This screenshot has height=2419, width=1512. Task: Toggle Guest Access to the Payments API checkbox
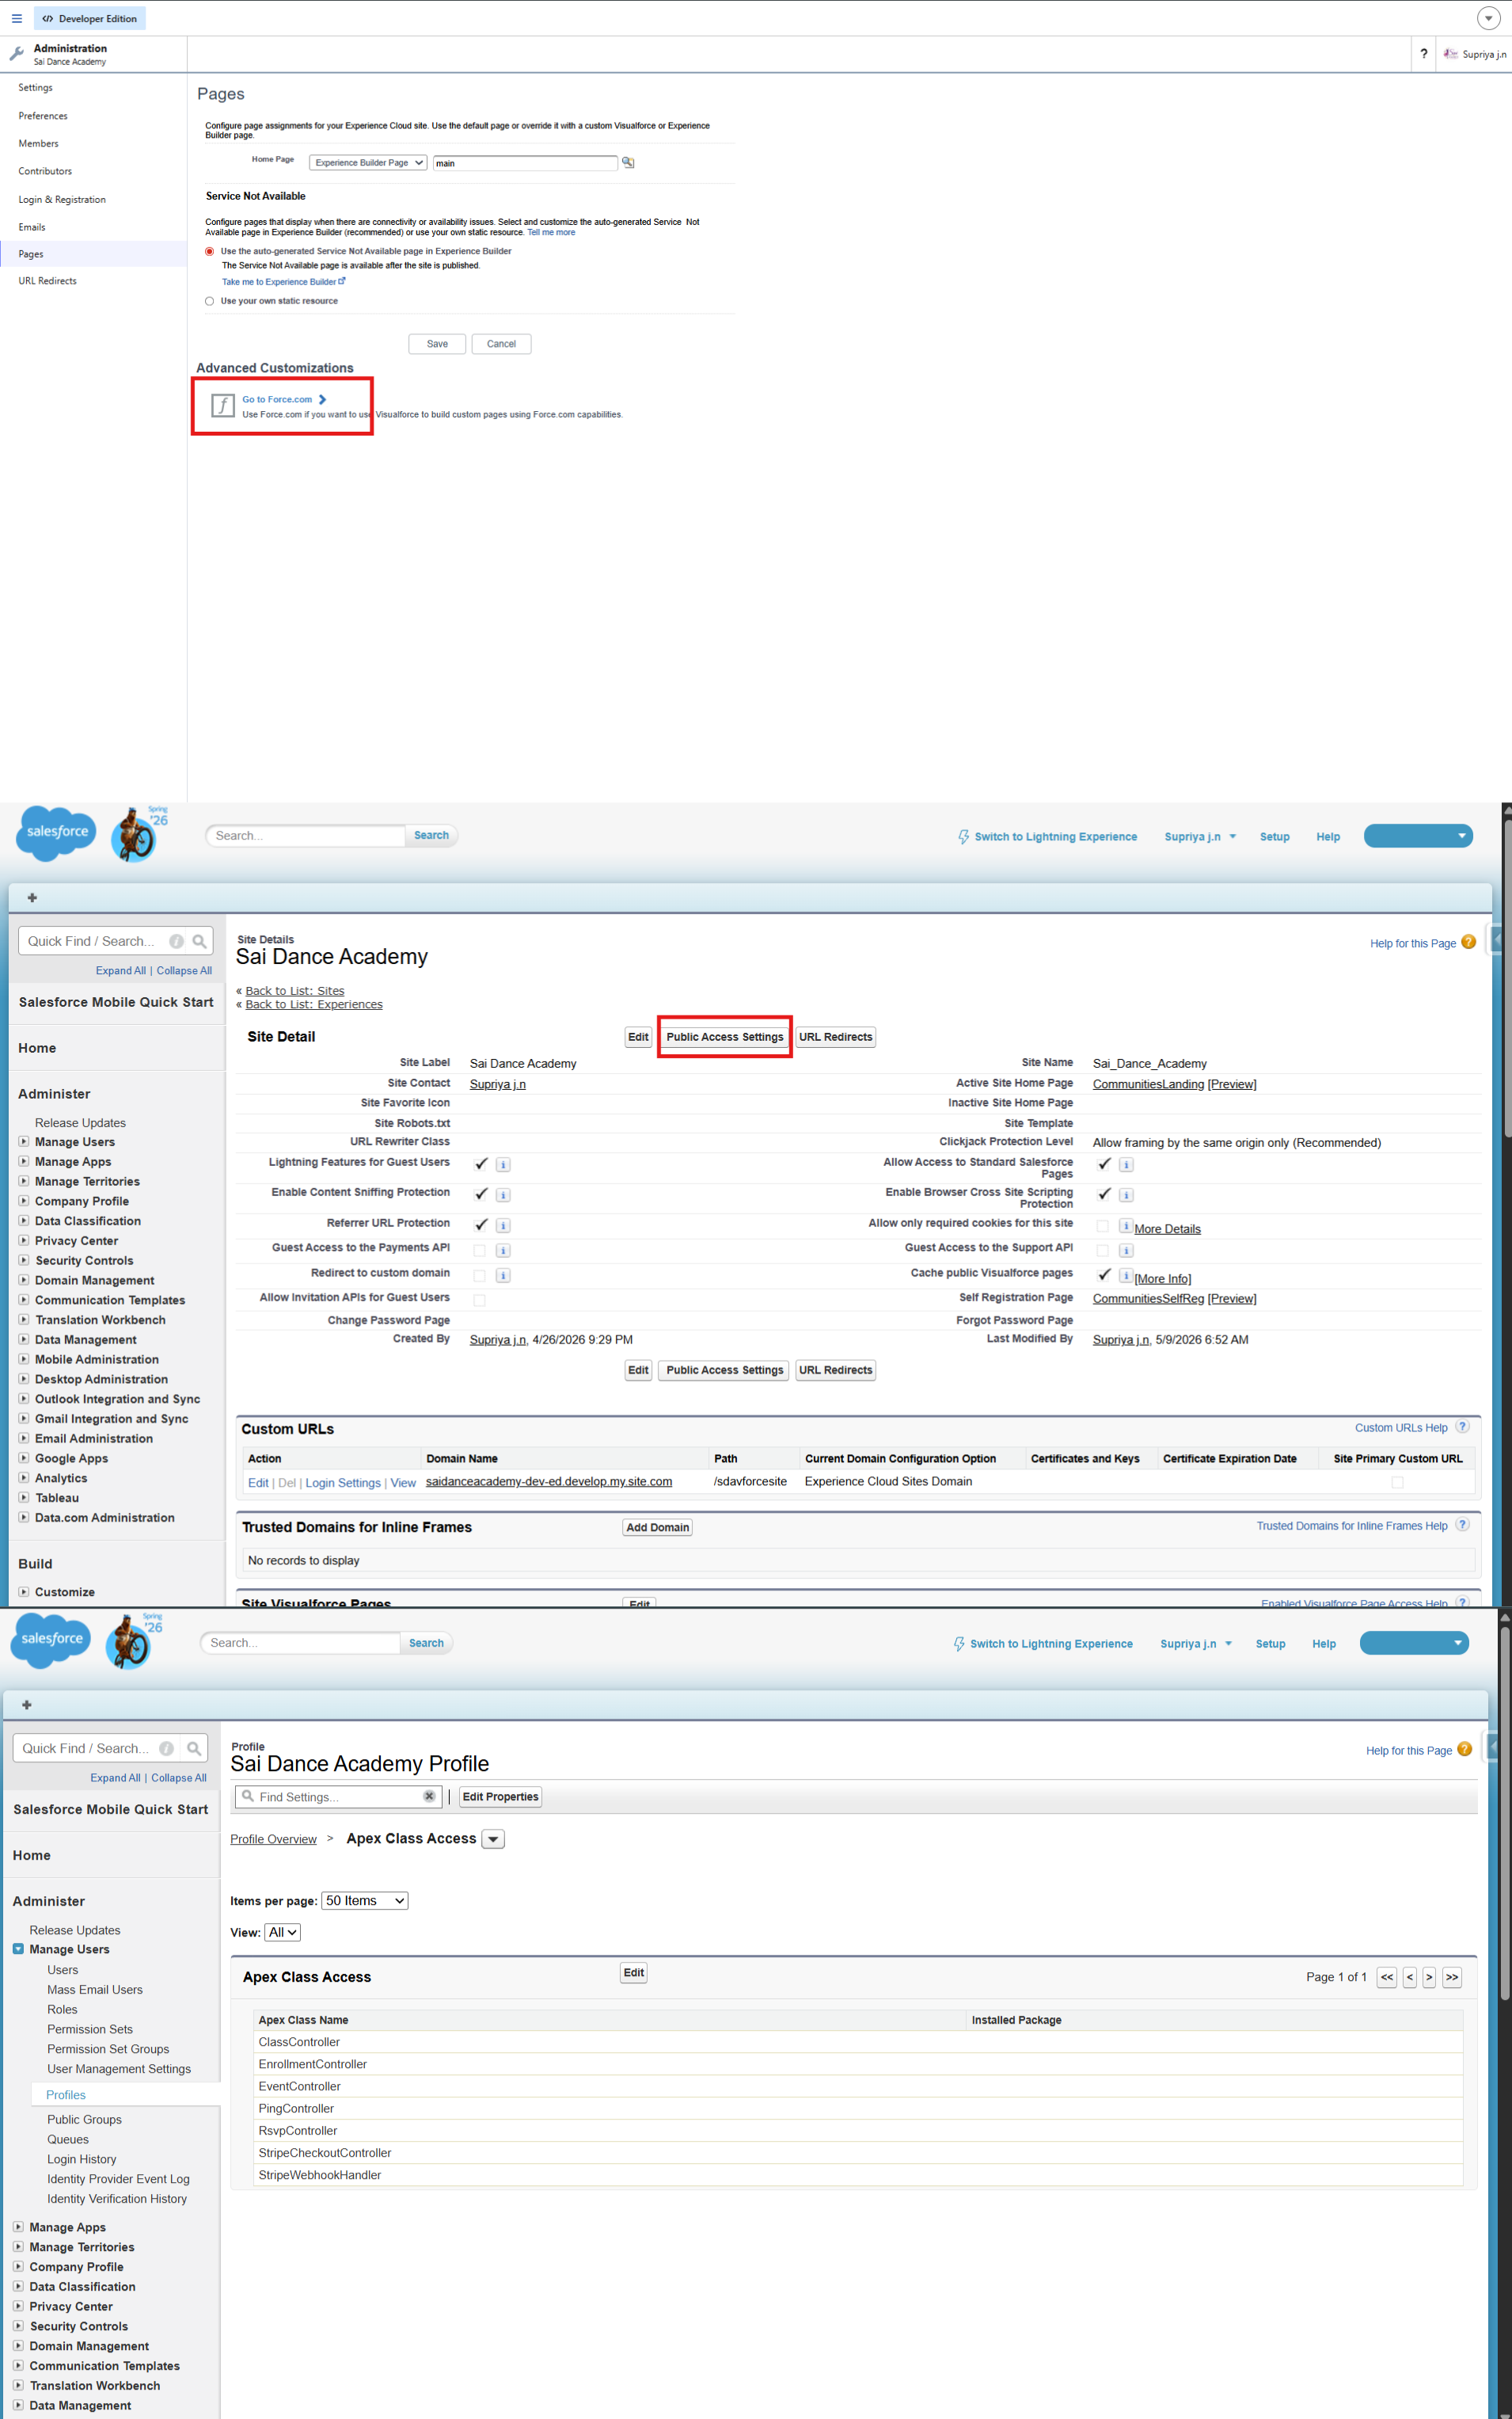tap(479, 1251)
